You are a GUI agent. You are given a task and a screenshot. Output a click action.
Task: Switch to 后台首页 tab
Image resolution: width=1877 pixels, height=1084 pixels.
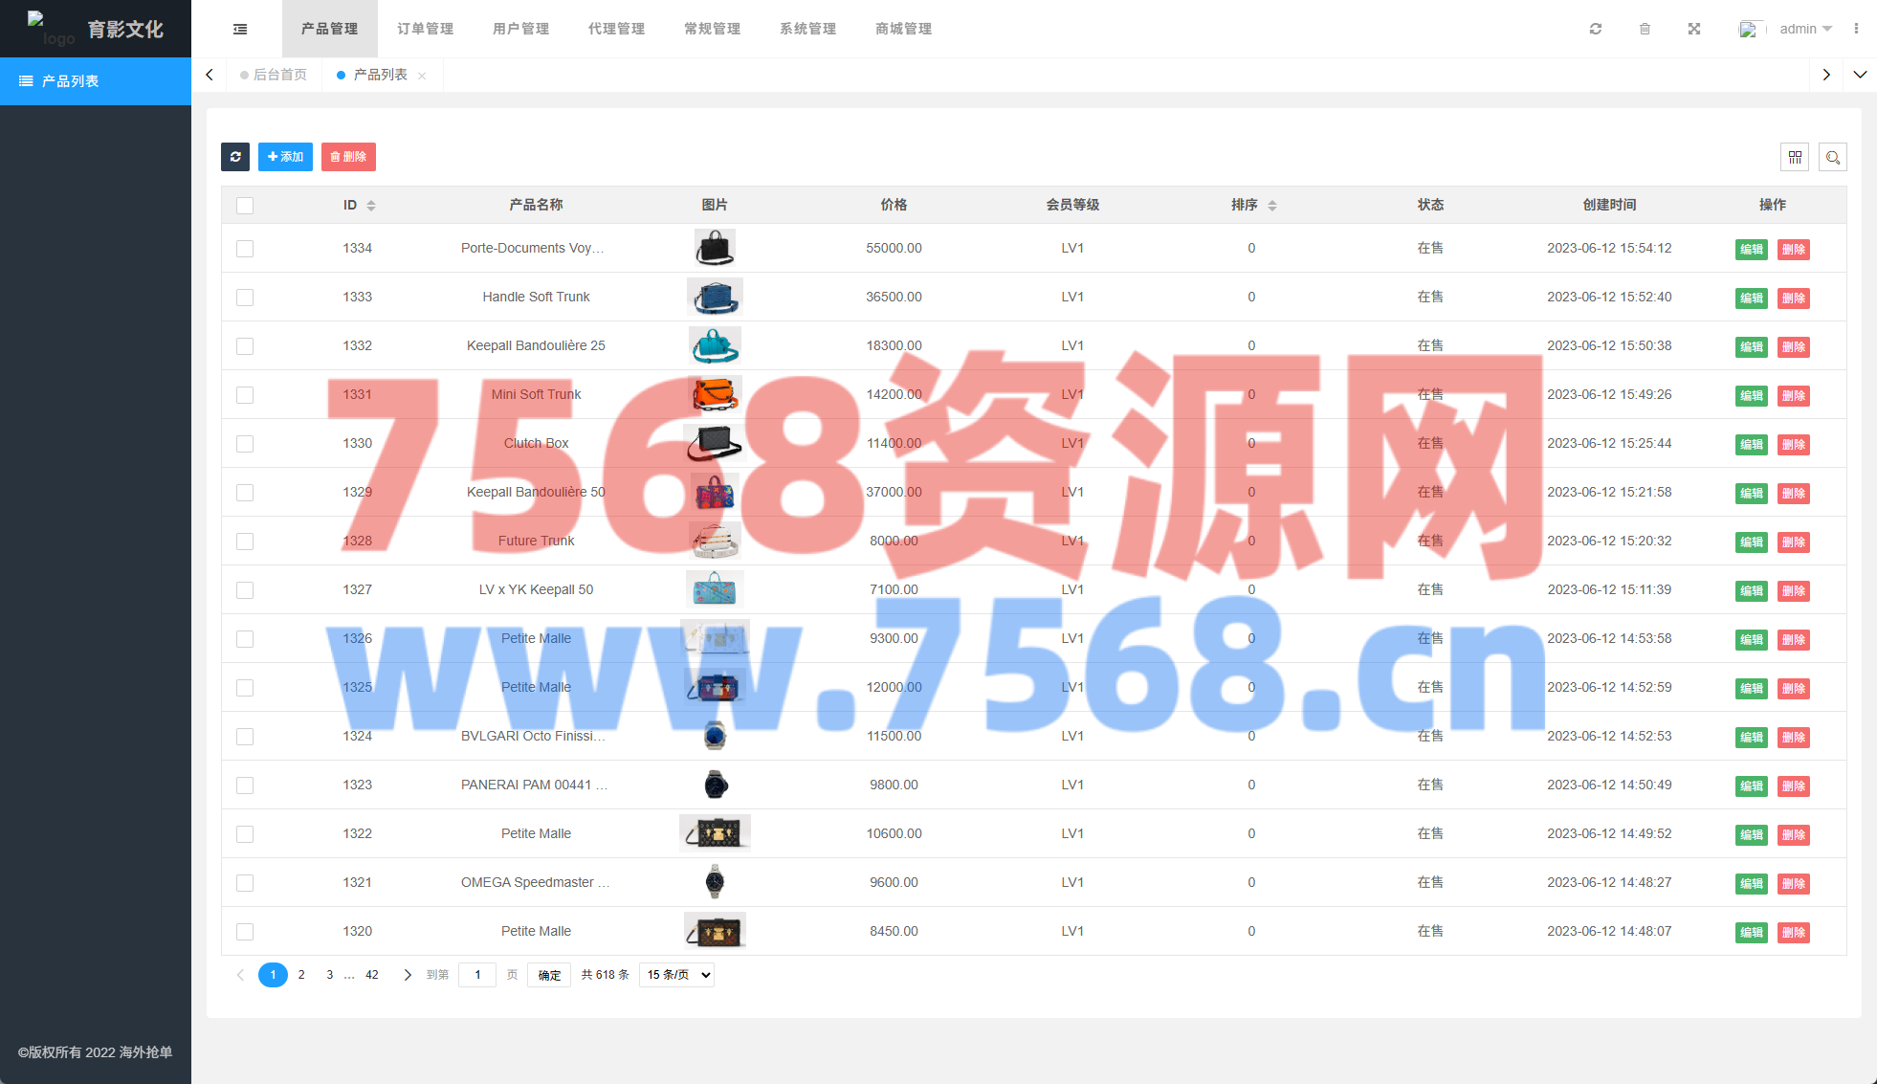click(279, 75)
